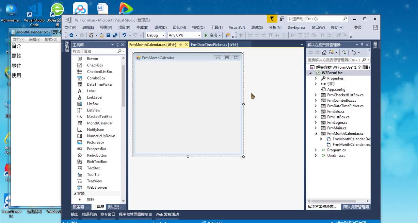
Task: Select the Label control in toolbox
Action: 91,91
